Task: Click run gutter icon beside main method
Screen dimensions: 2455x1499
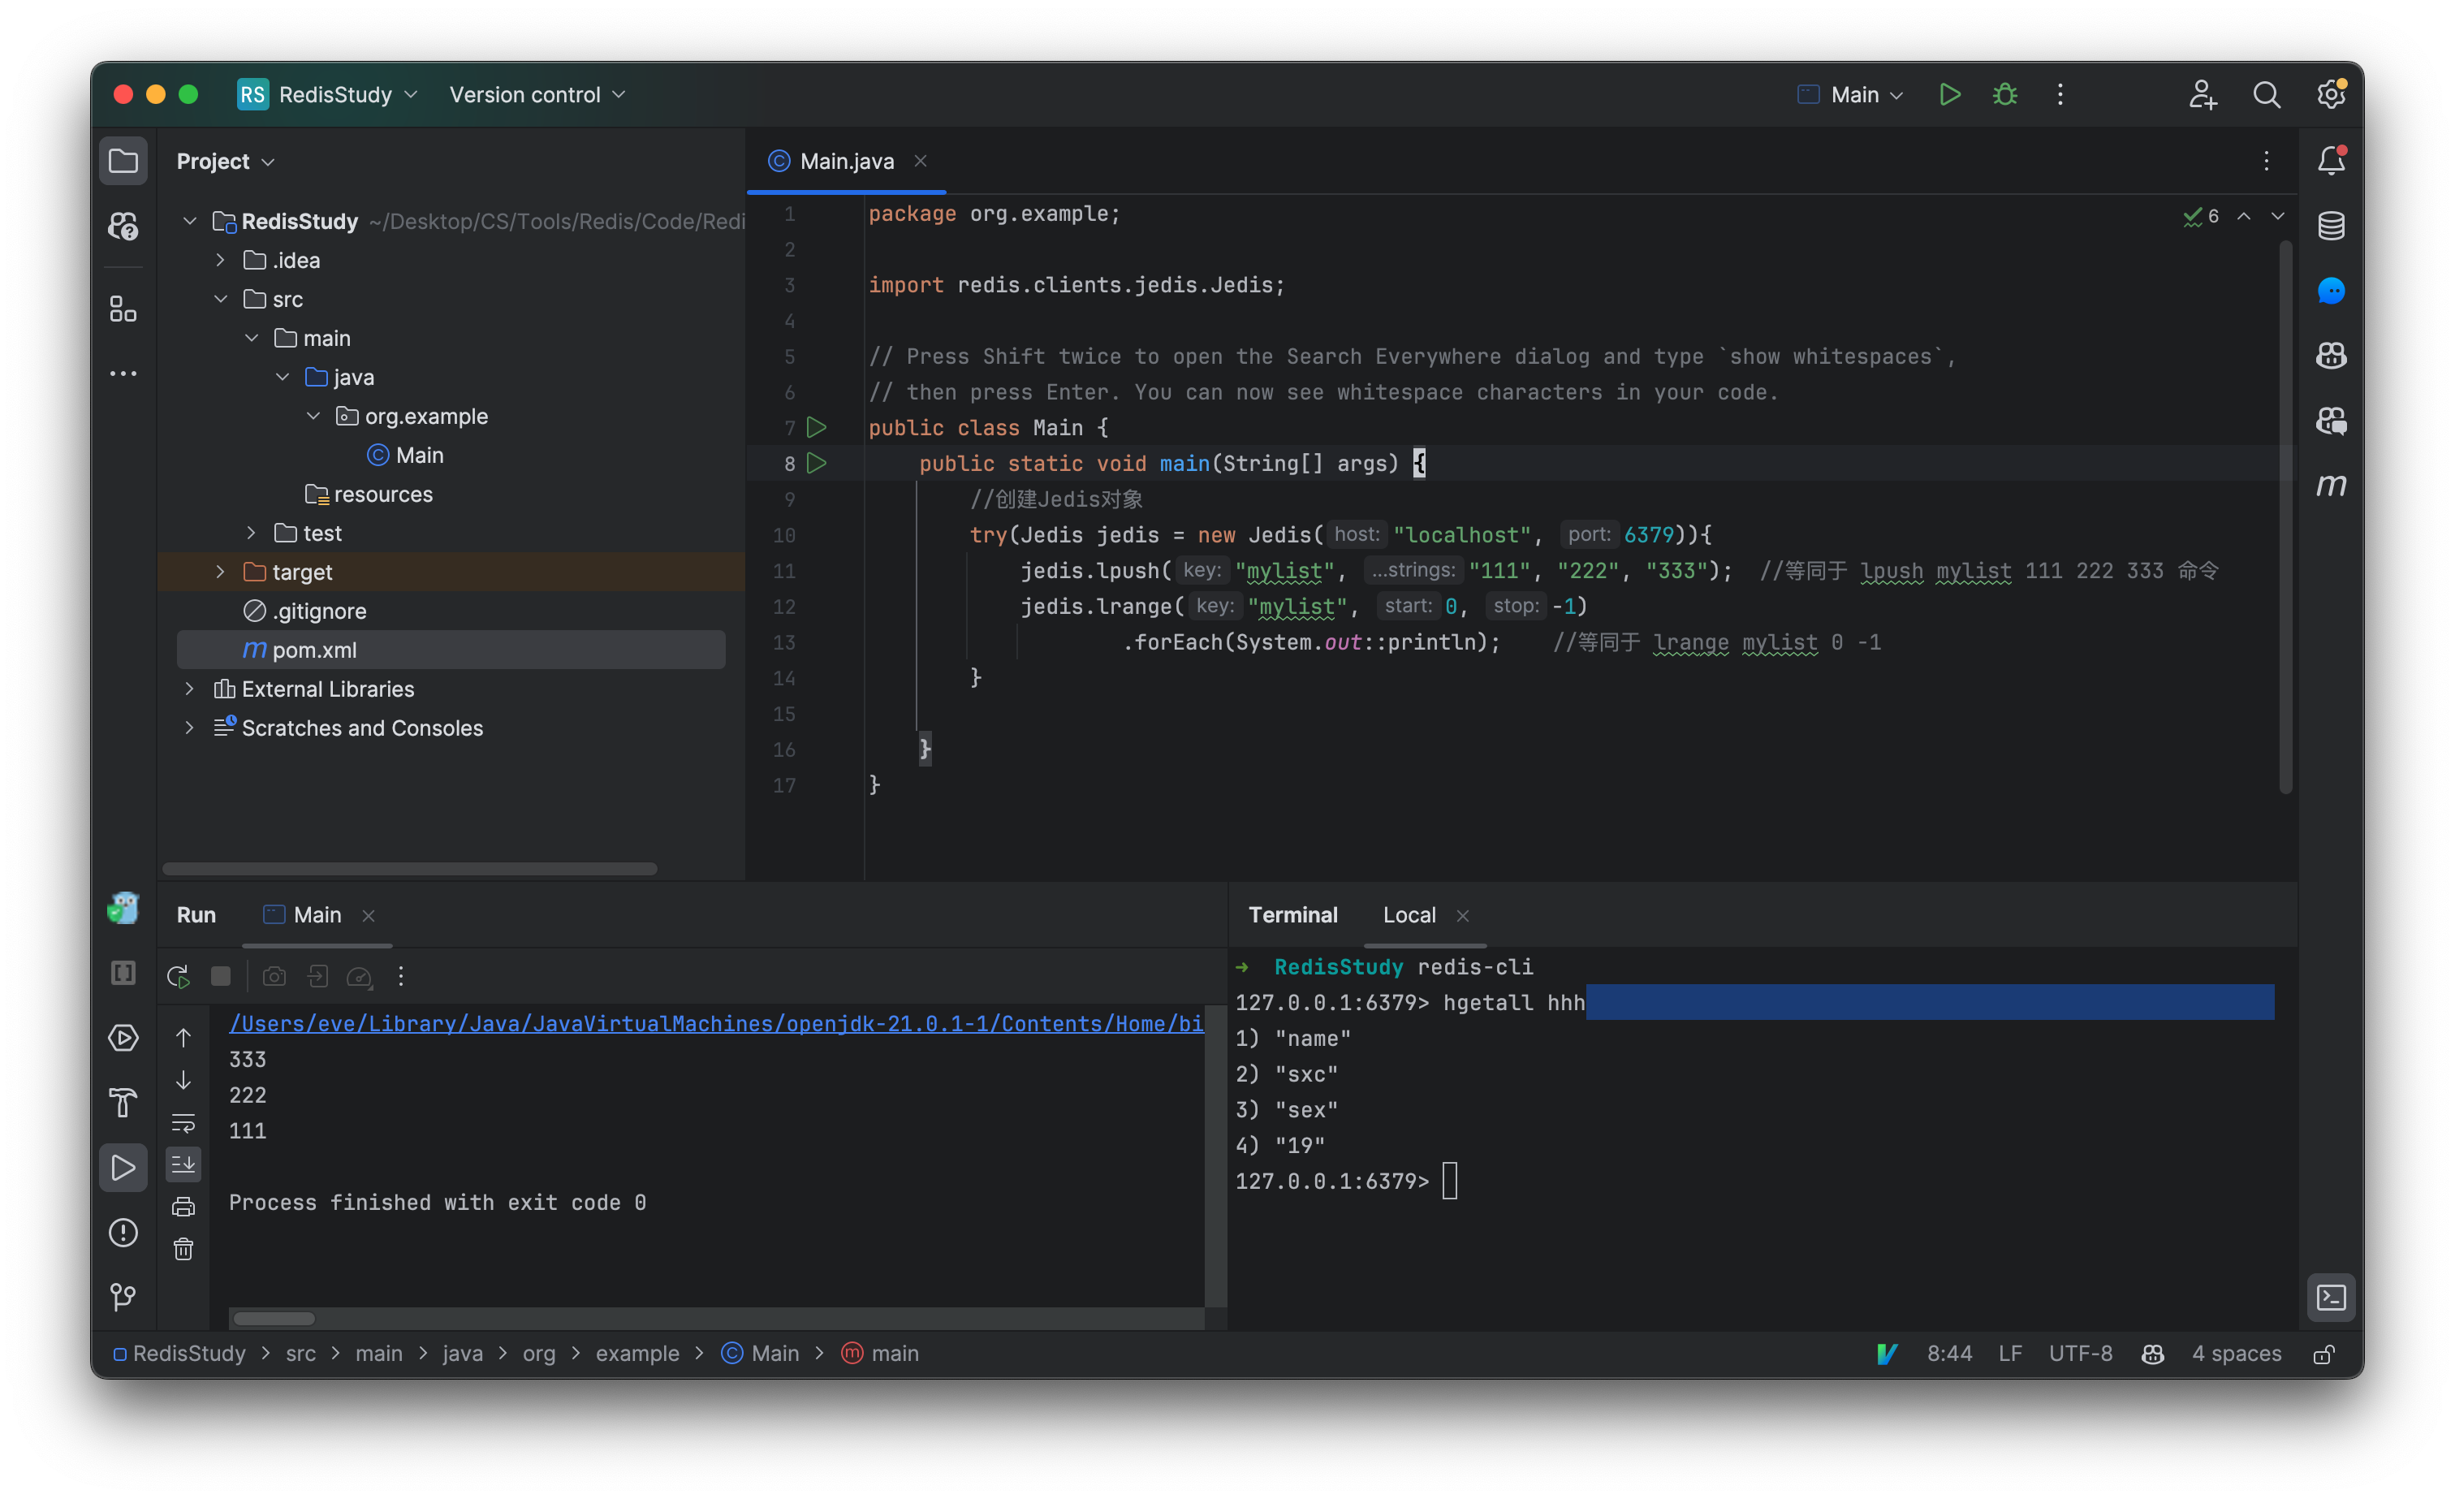Action: pyautogui.click(x=816, y=464)
